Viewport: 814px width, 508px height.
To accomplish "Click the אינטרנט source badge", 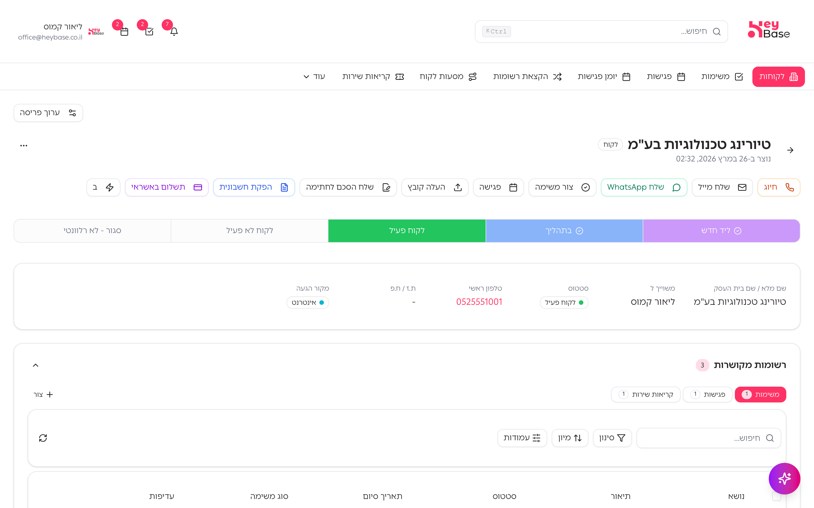I will [308, 302].
